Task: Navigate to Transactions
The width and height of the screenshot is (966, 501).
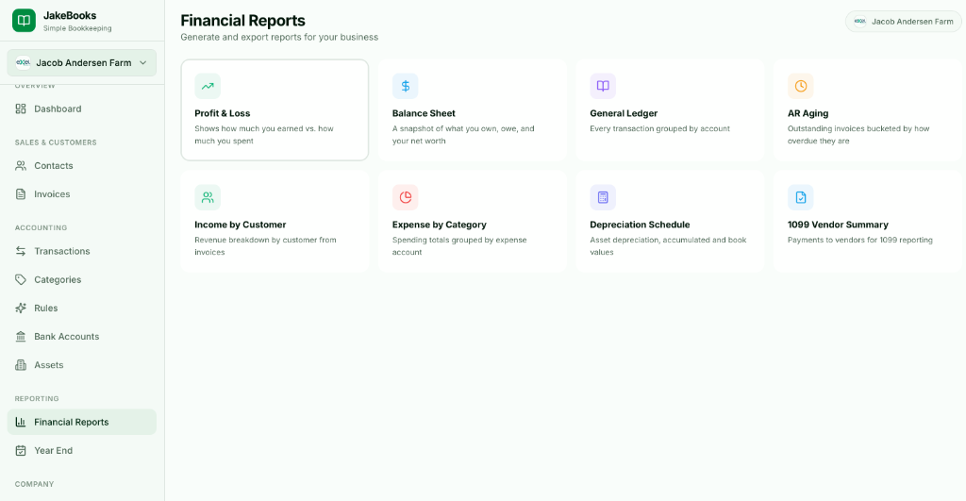Action: [x=82, y=251]
